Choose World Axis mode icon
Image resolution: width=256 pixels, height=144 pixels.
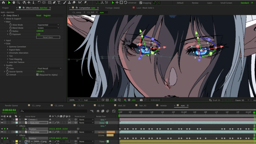tap(102, 2)
